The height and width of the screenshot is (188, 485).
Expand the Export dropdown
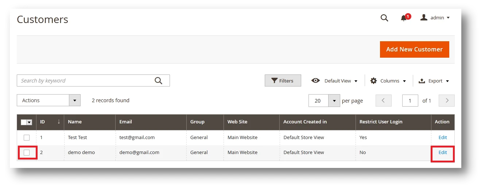[434, 81]
